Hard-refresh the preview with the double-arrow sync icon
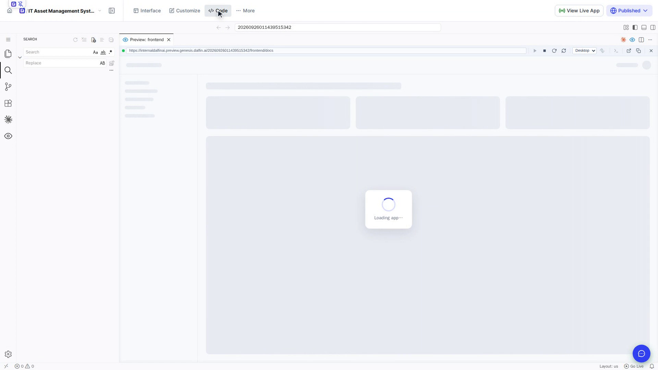Screen dimensions: 658x370 [564, 51]
